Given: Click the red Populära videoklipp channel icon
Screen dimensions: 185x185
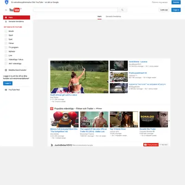Looking at the screenshot, I should (x=52, y=109).
